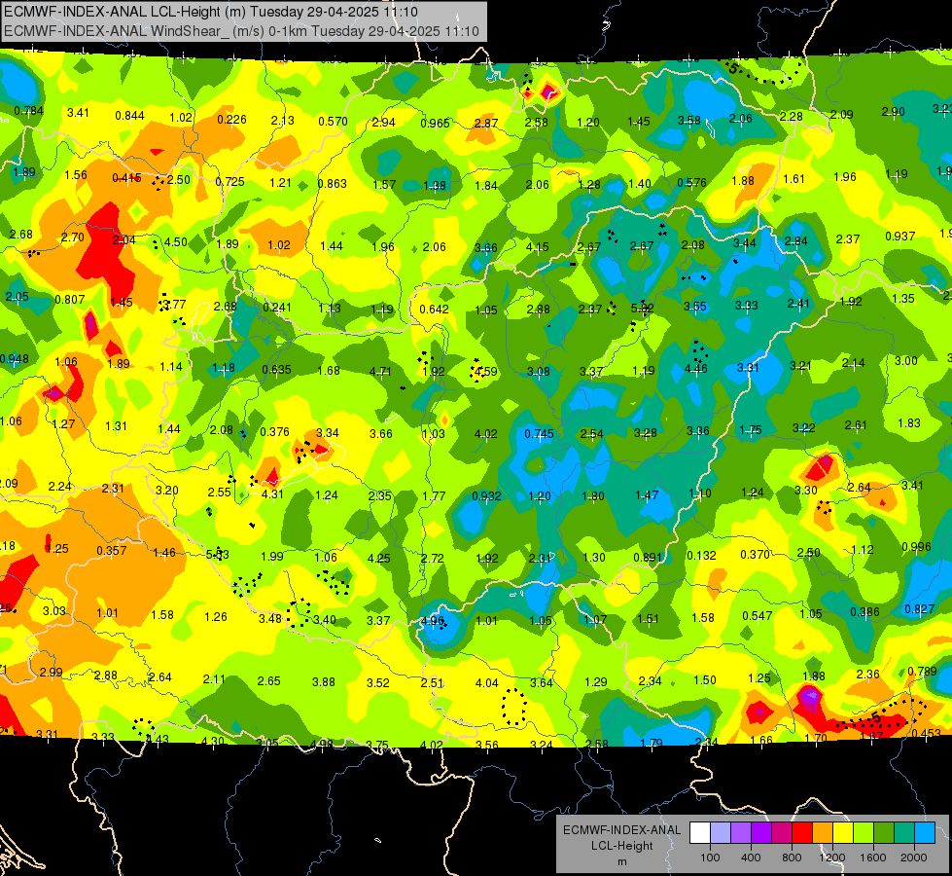Click the wind shear value 0.948

click(x=14, y=358)
